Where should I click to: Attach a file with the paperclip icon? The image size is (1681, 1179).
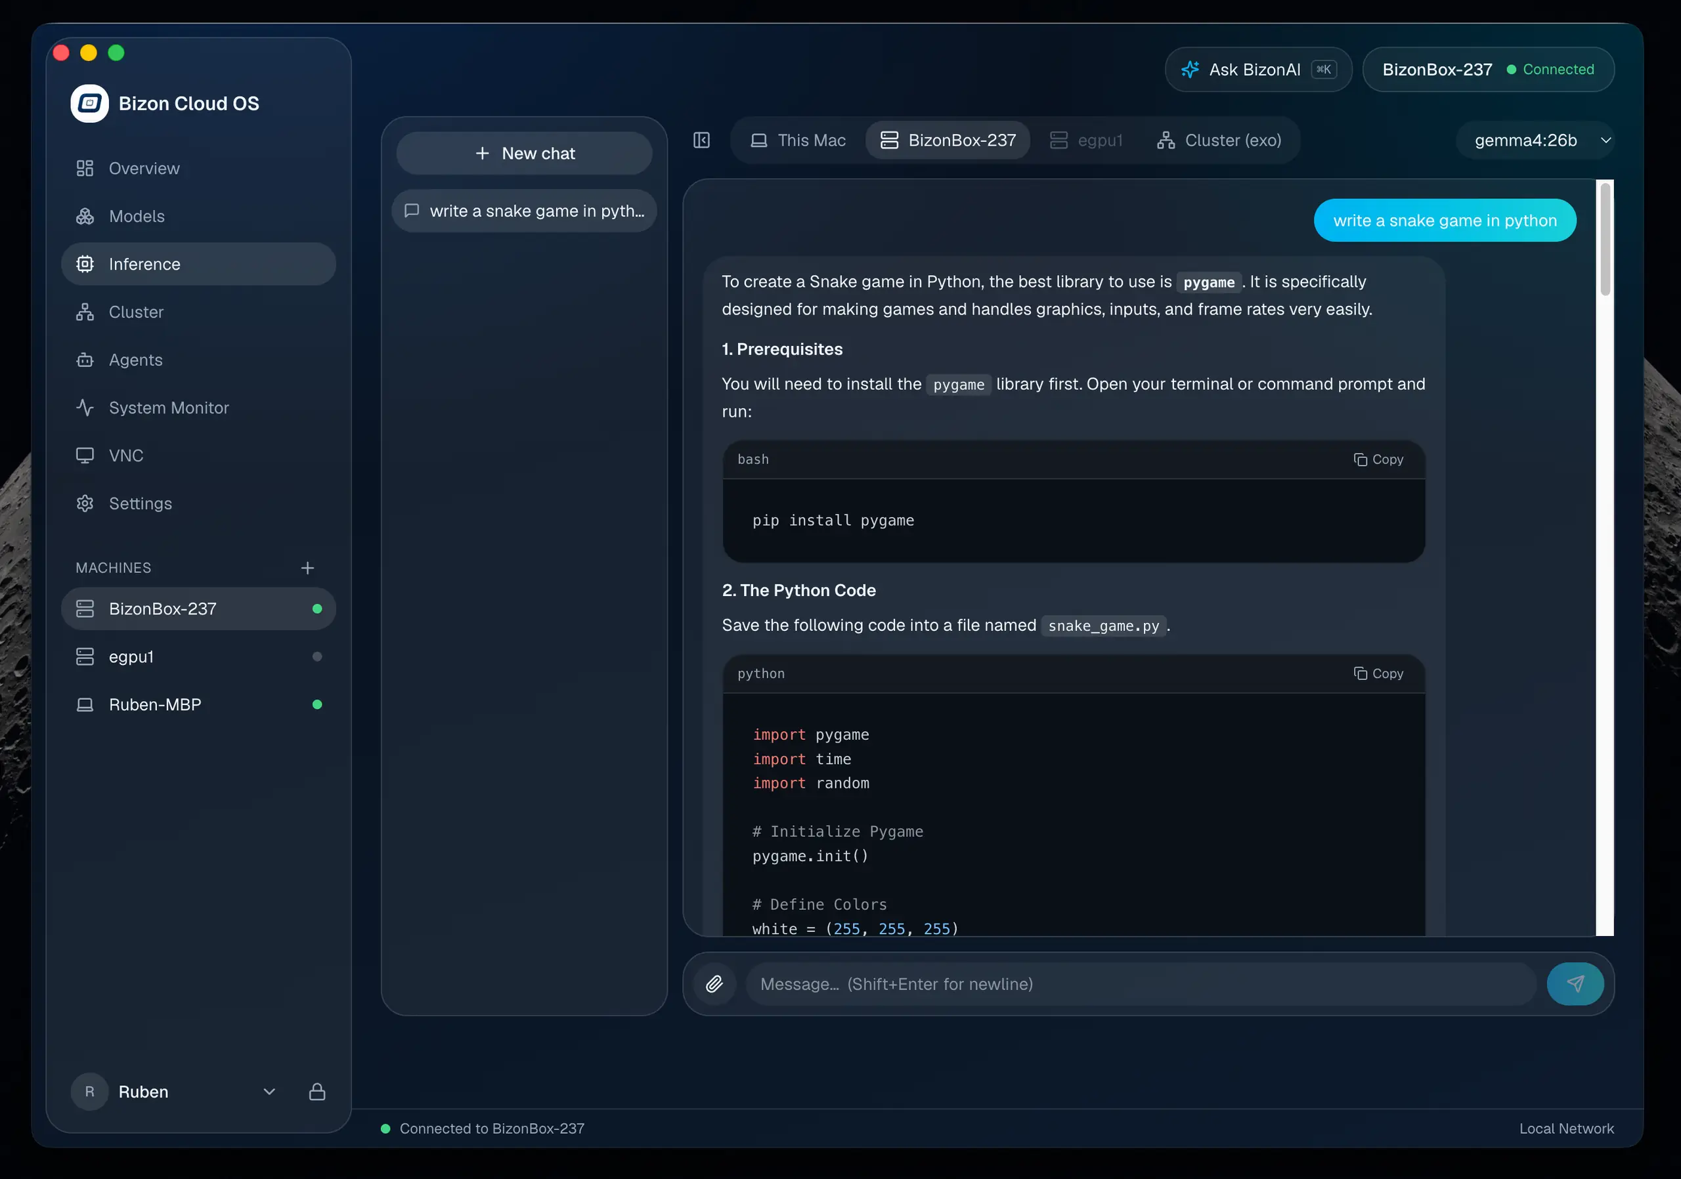pyautogui.click(x=714, y=983)
